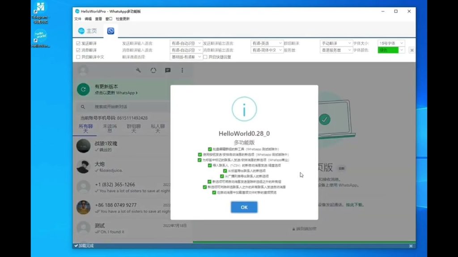Toggle the 消息翻译 checkbox

[x=78, y=50]
